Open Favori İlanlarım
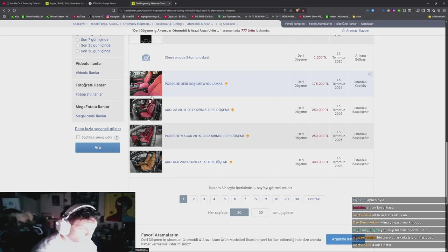 (x=295, y=24)
